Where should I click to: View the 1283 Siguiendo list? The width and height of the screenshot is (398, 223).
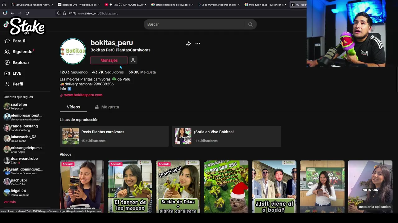[x=74, y=72]
